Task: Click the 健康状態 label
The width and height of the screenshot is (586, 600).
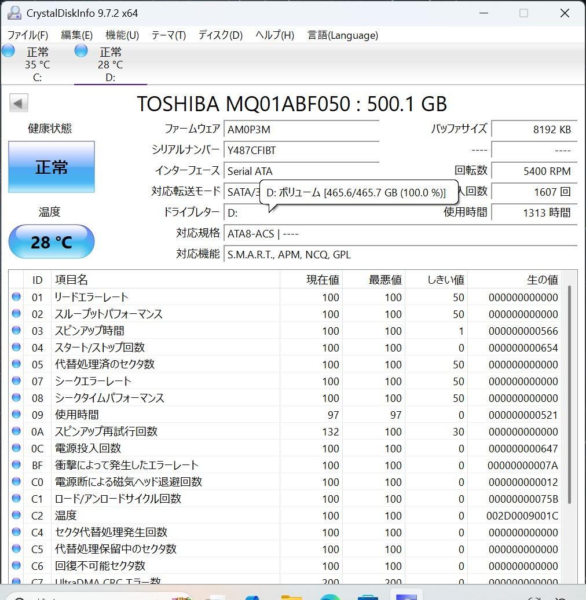Action: [x=50, y=128]
